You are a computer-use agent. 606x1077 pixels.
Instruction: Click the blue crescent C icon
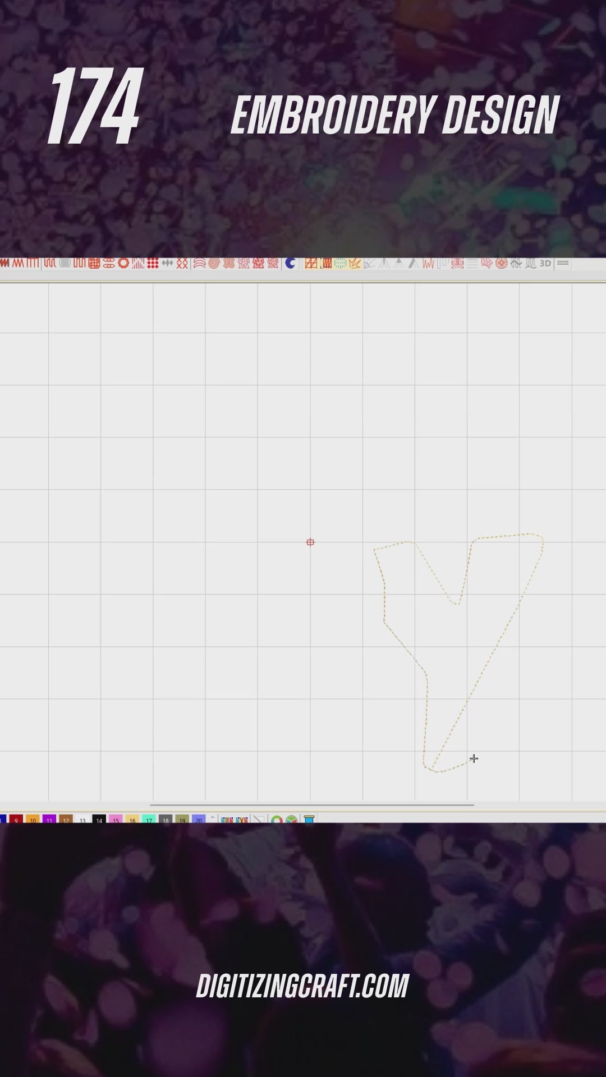coord(290,264)
